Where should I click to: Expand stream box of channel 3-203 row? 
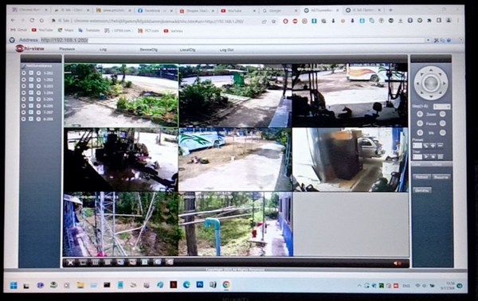(31, 86)
